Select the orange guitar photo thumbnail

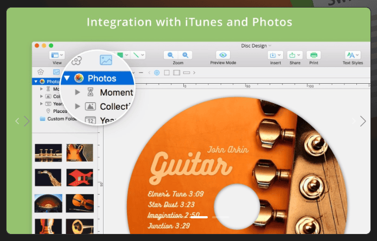80,152
